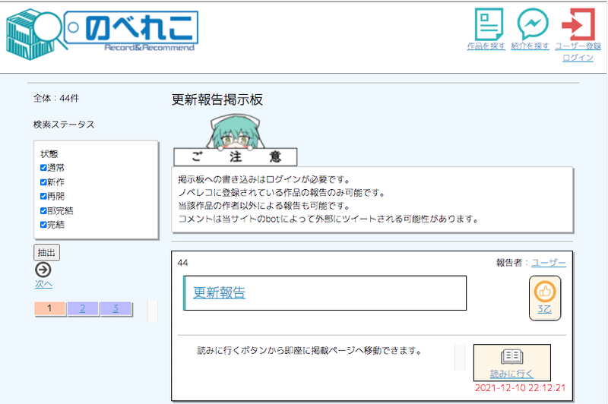
Task: Click the green-haired mascot image
Action: click(x=236, y=131)
